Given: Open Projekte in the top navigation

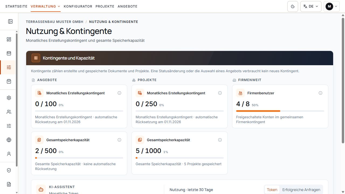Looking at the screenshot, I should coord(105,6).
